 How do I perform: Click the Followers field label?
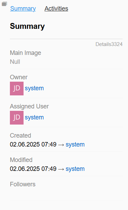tap(23, 184)
